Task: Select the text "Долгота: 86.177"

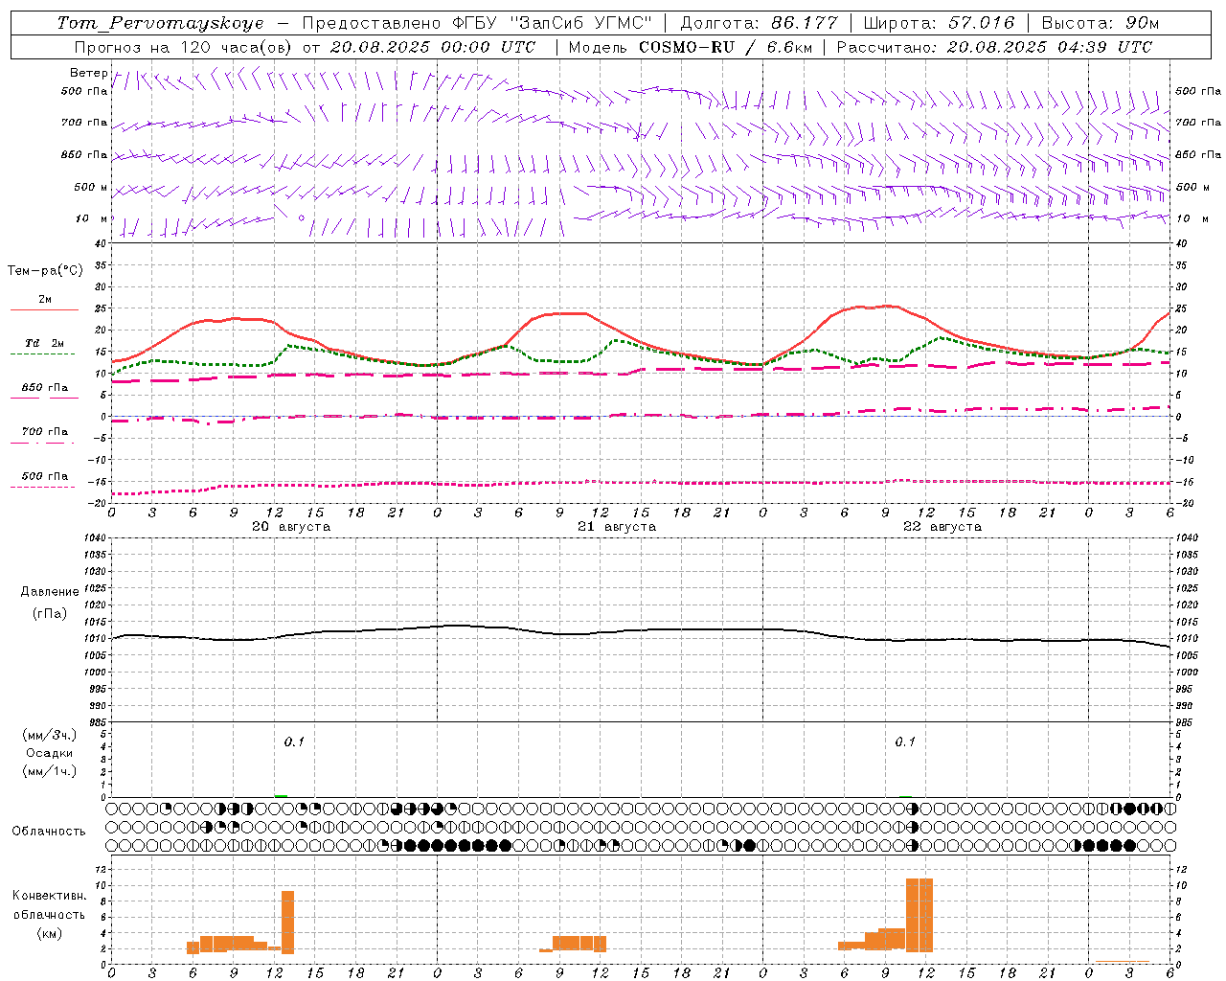Action: [x=759, y=23]
